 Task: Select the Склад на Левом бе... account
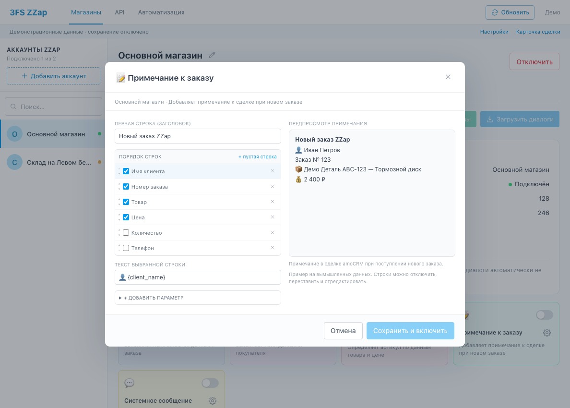tap(53, 162)
